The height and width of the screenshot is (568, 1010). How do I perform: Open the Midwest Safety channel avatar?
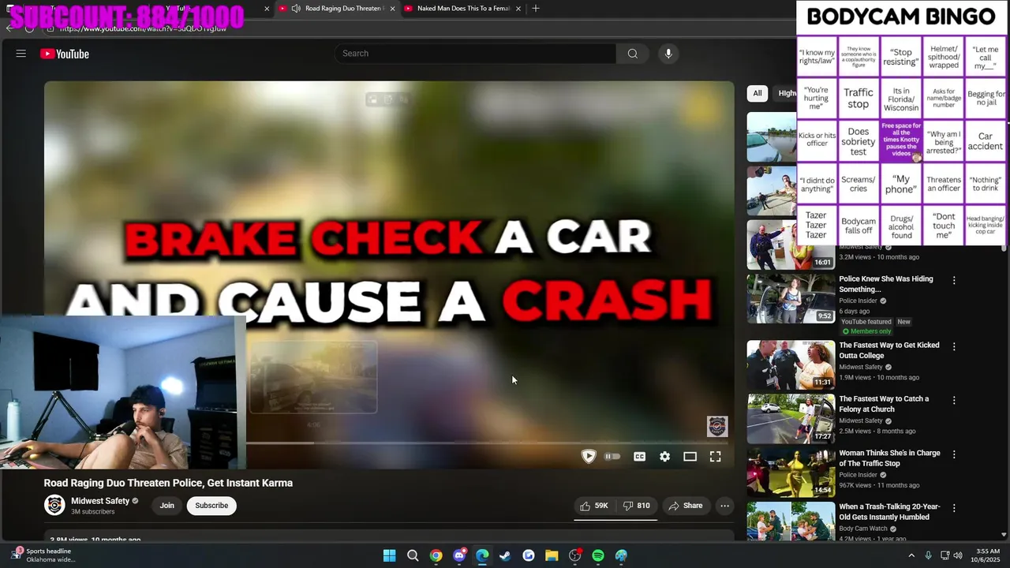54,505
